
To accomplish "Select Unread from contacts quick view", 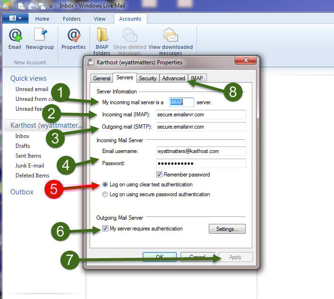I will pyautogui.click(x=35, y=99).
